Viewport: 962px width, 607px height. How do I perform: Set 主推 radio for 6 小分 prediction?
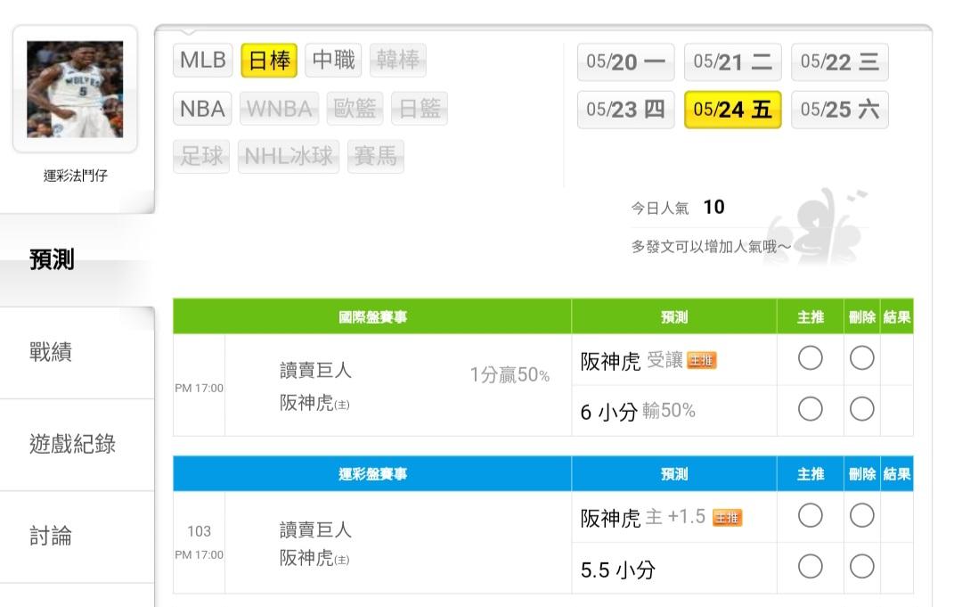point(810,409)
